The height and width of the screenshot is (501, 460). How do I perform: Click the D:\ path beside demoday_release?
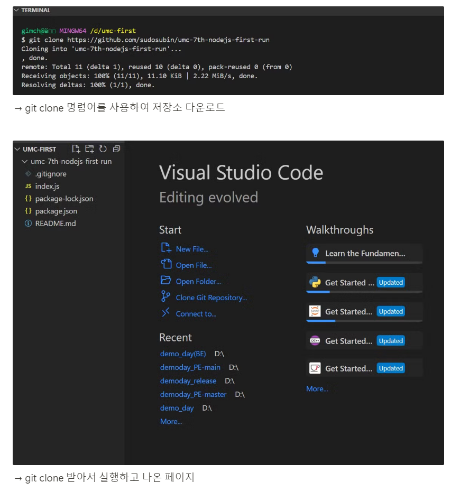pos(230,381)
